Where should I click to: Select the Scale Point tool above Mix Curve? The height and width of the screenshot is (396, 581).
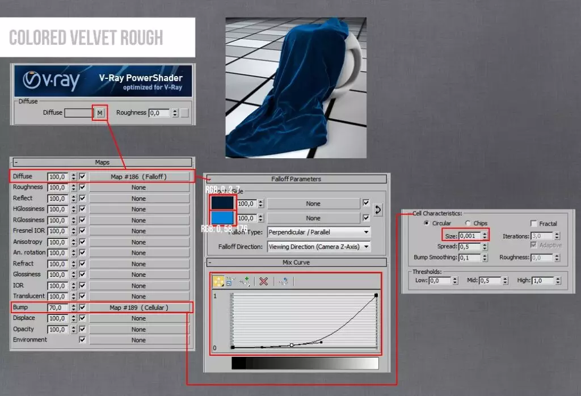point(229,282)
